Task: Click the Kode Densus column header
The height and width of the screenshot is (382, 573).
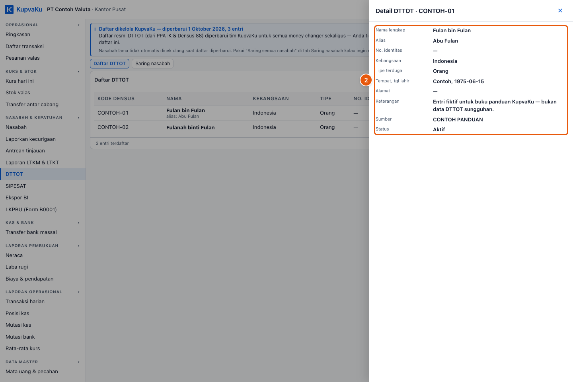Action: 116,99
